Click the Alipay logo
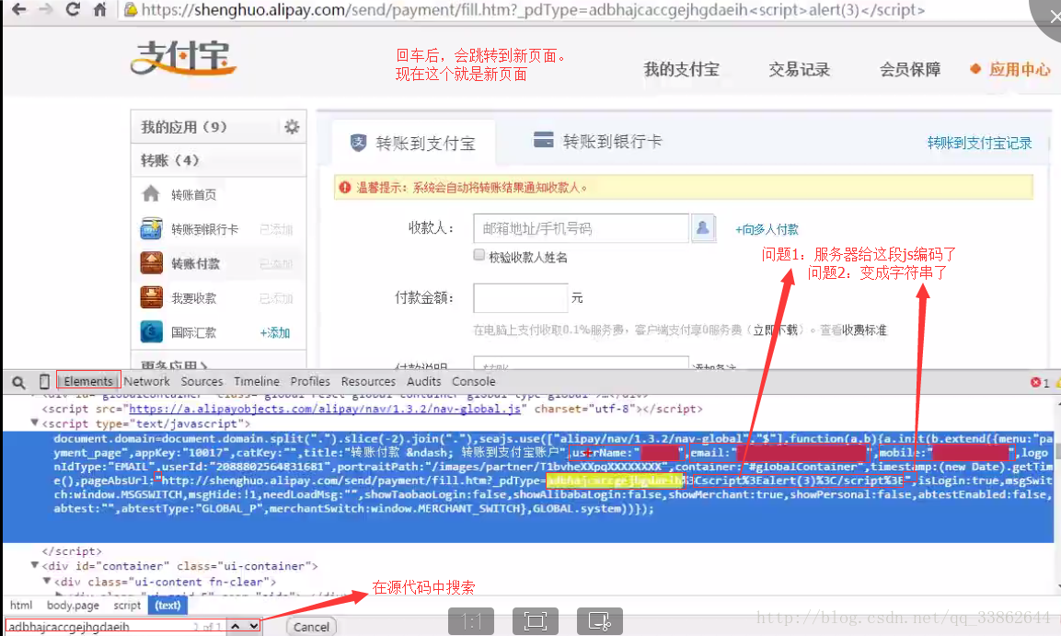Viewport: 1061px width, 636px height. click(x=183, y=57)
